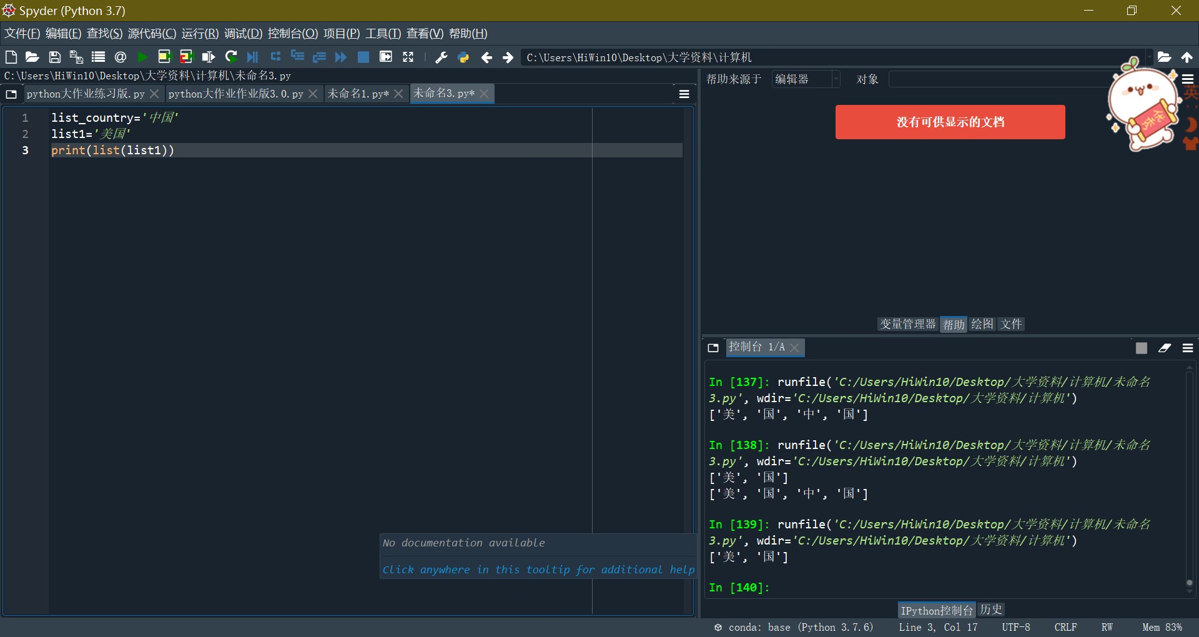Screen dimensions: 1199x637
Task: Expand the 编辑器 help source dropdown
Action: click(x=806, y=79)
